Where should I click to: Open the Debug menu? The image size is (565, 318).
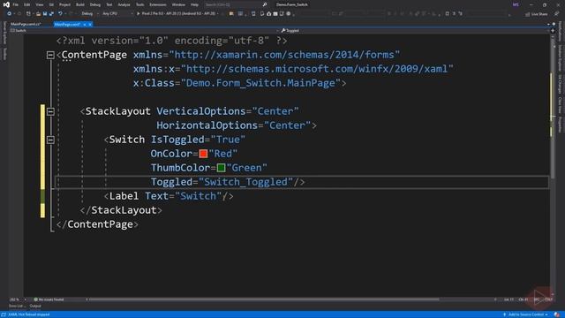95,4
